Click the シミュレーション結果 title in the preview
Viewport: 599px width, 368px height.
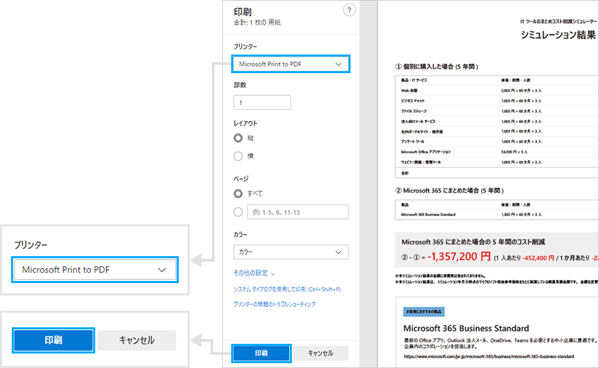(x=556, y=35)
